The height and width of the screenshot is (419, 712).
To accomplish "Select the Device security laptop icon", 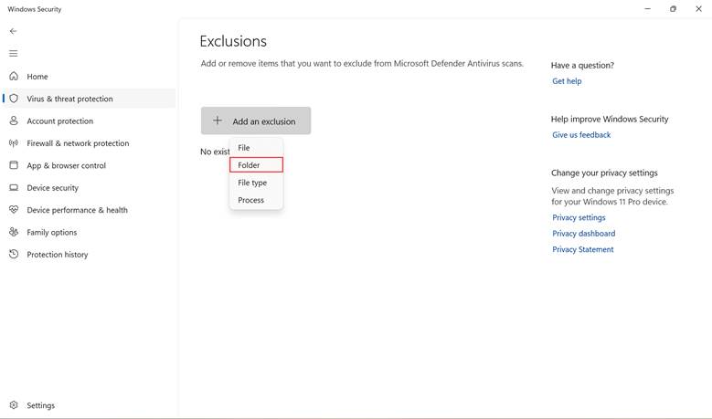I will click(x=14, y=187).
